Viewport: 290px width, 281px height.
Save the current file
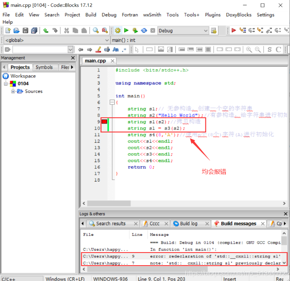[x=25, y=30]
